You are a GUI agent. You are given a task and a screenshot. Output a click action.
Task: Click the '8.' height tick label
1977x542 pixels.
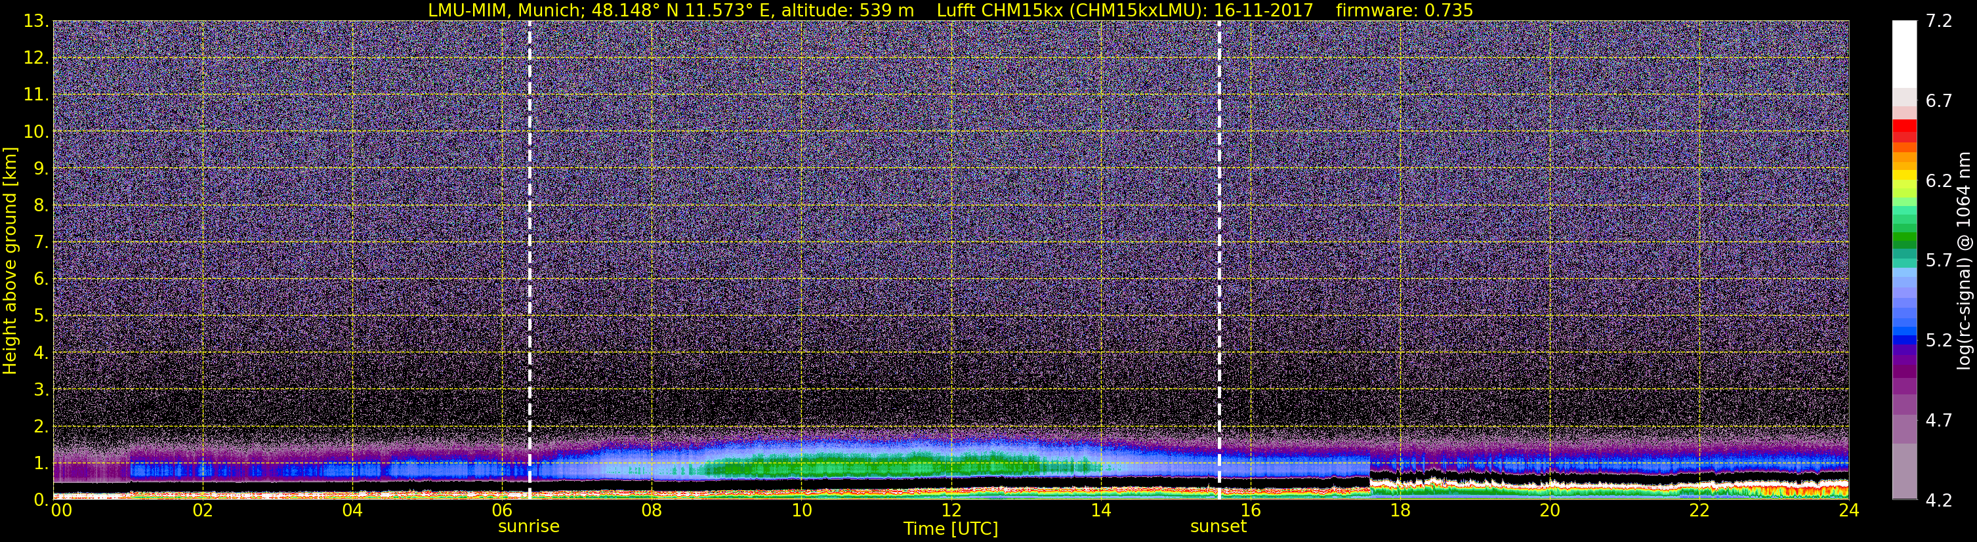coord(40,205)
